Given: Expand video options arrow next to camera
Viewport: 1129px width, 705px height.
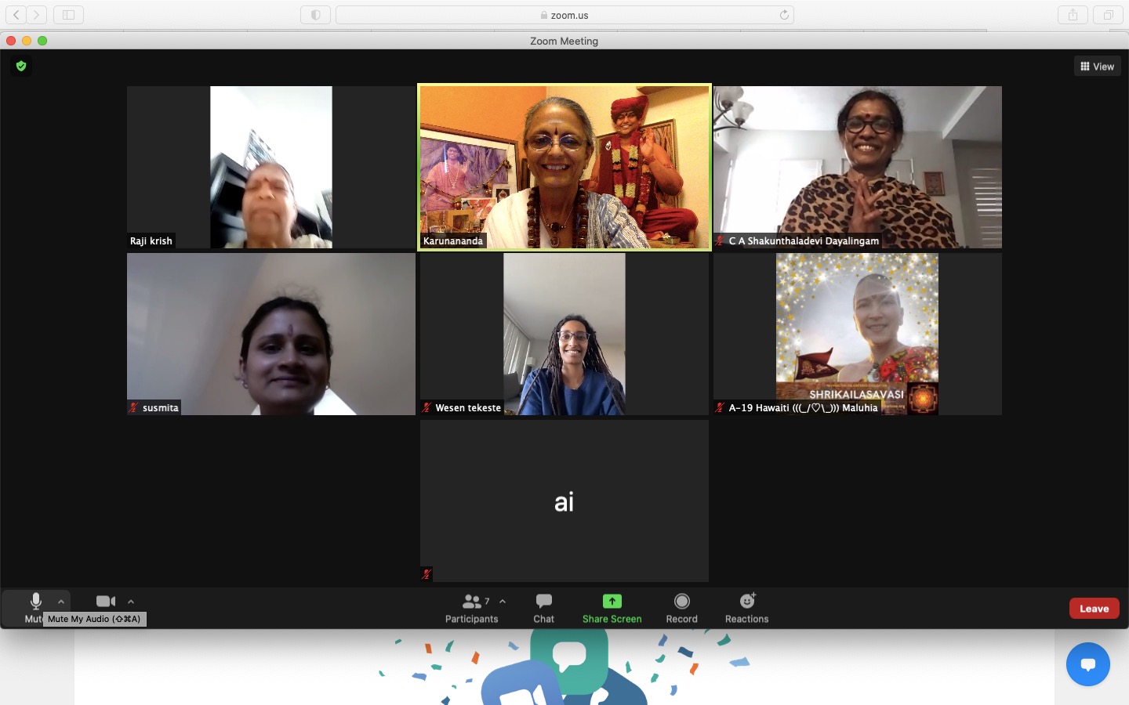Looking at the screenshot, I should point(131,602).
